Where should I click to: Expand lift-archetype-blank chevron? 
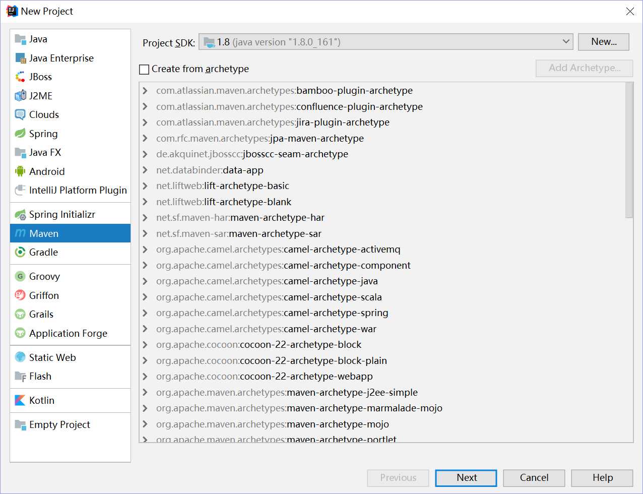[145, 202]
